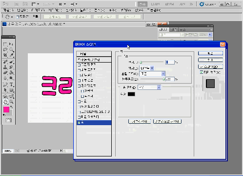The width and height of the screenshot is (243, 176).
Task: Select the Magic Wand tool
Action: tap(11, 49)
